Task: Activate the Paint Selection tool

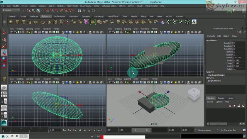Action: coord(4,46)
